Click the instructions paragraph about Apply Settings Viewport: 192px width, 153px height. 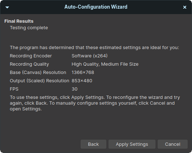[x=95, y=103]
